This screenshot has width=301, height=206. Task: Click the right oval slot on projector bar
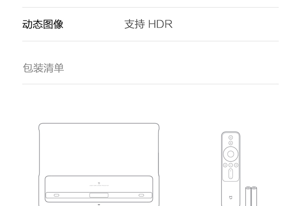point(141,195)
